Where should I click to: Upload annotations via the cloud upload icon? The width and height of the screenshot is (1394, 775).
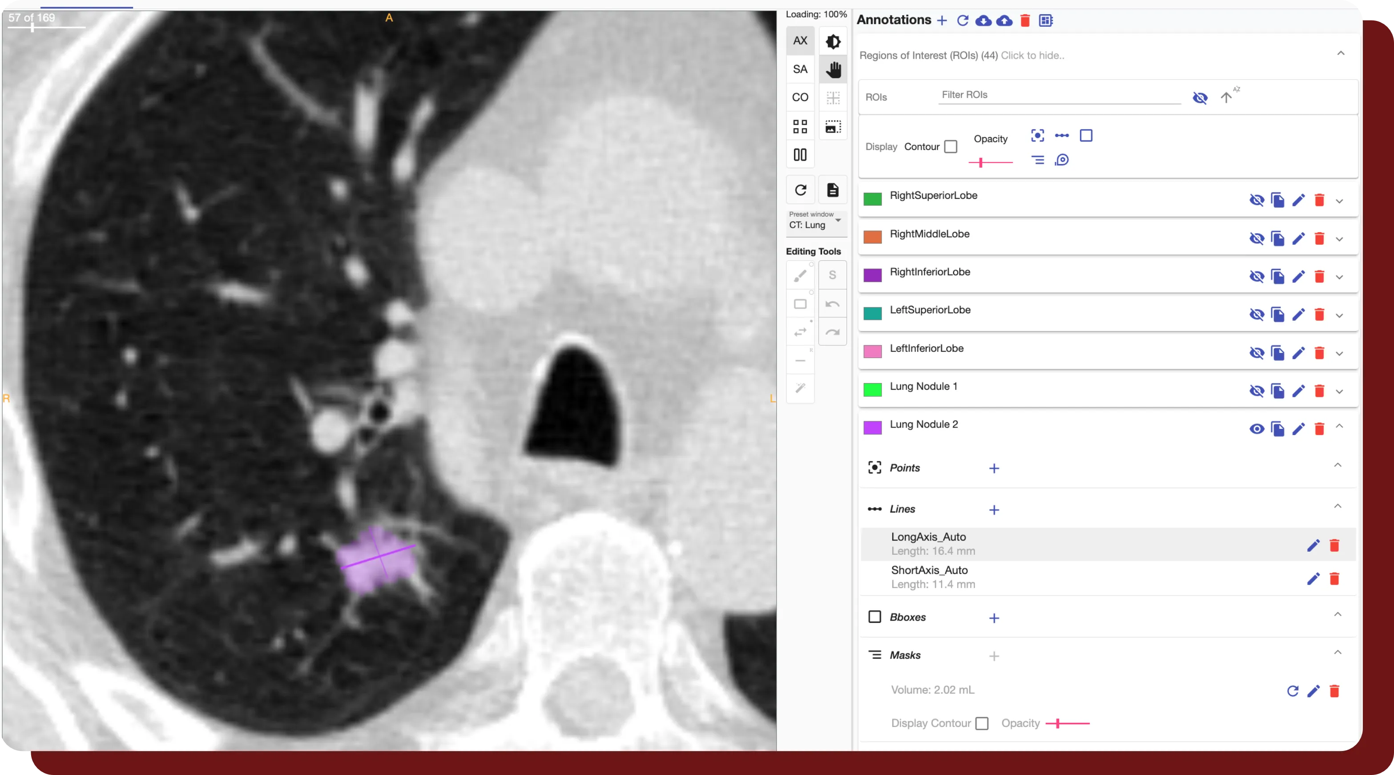(1004, 20)
